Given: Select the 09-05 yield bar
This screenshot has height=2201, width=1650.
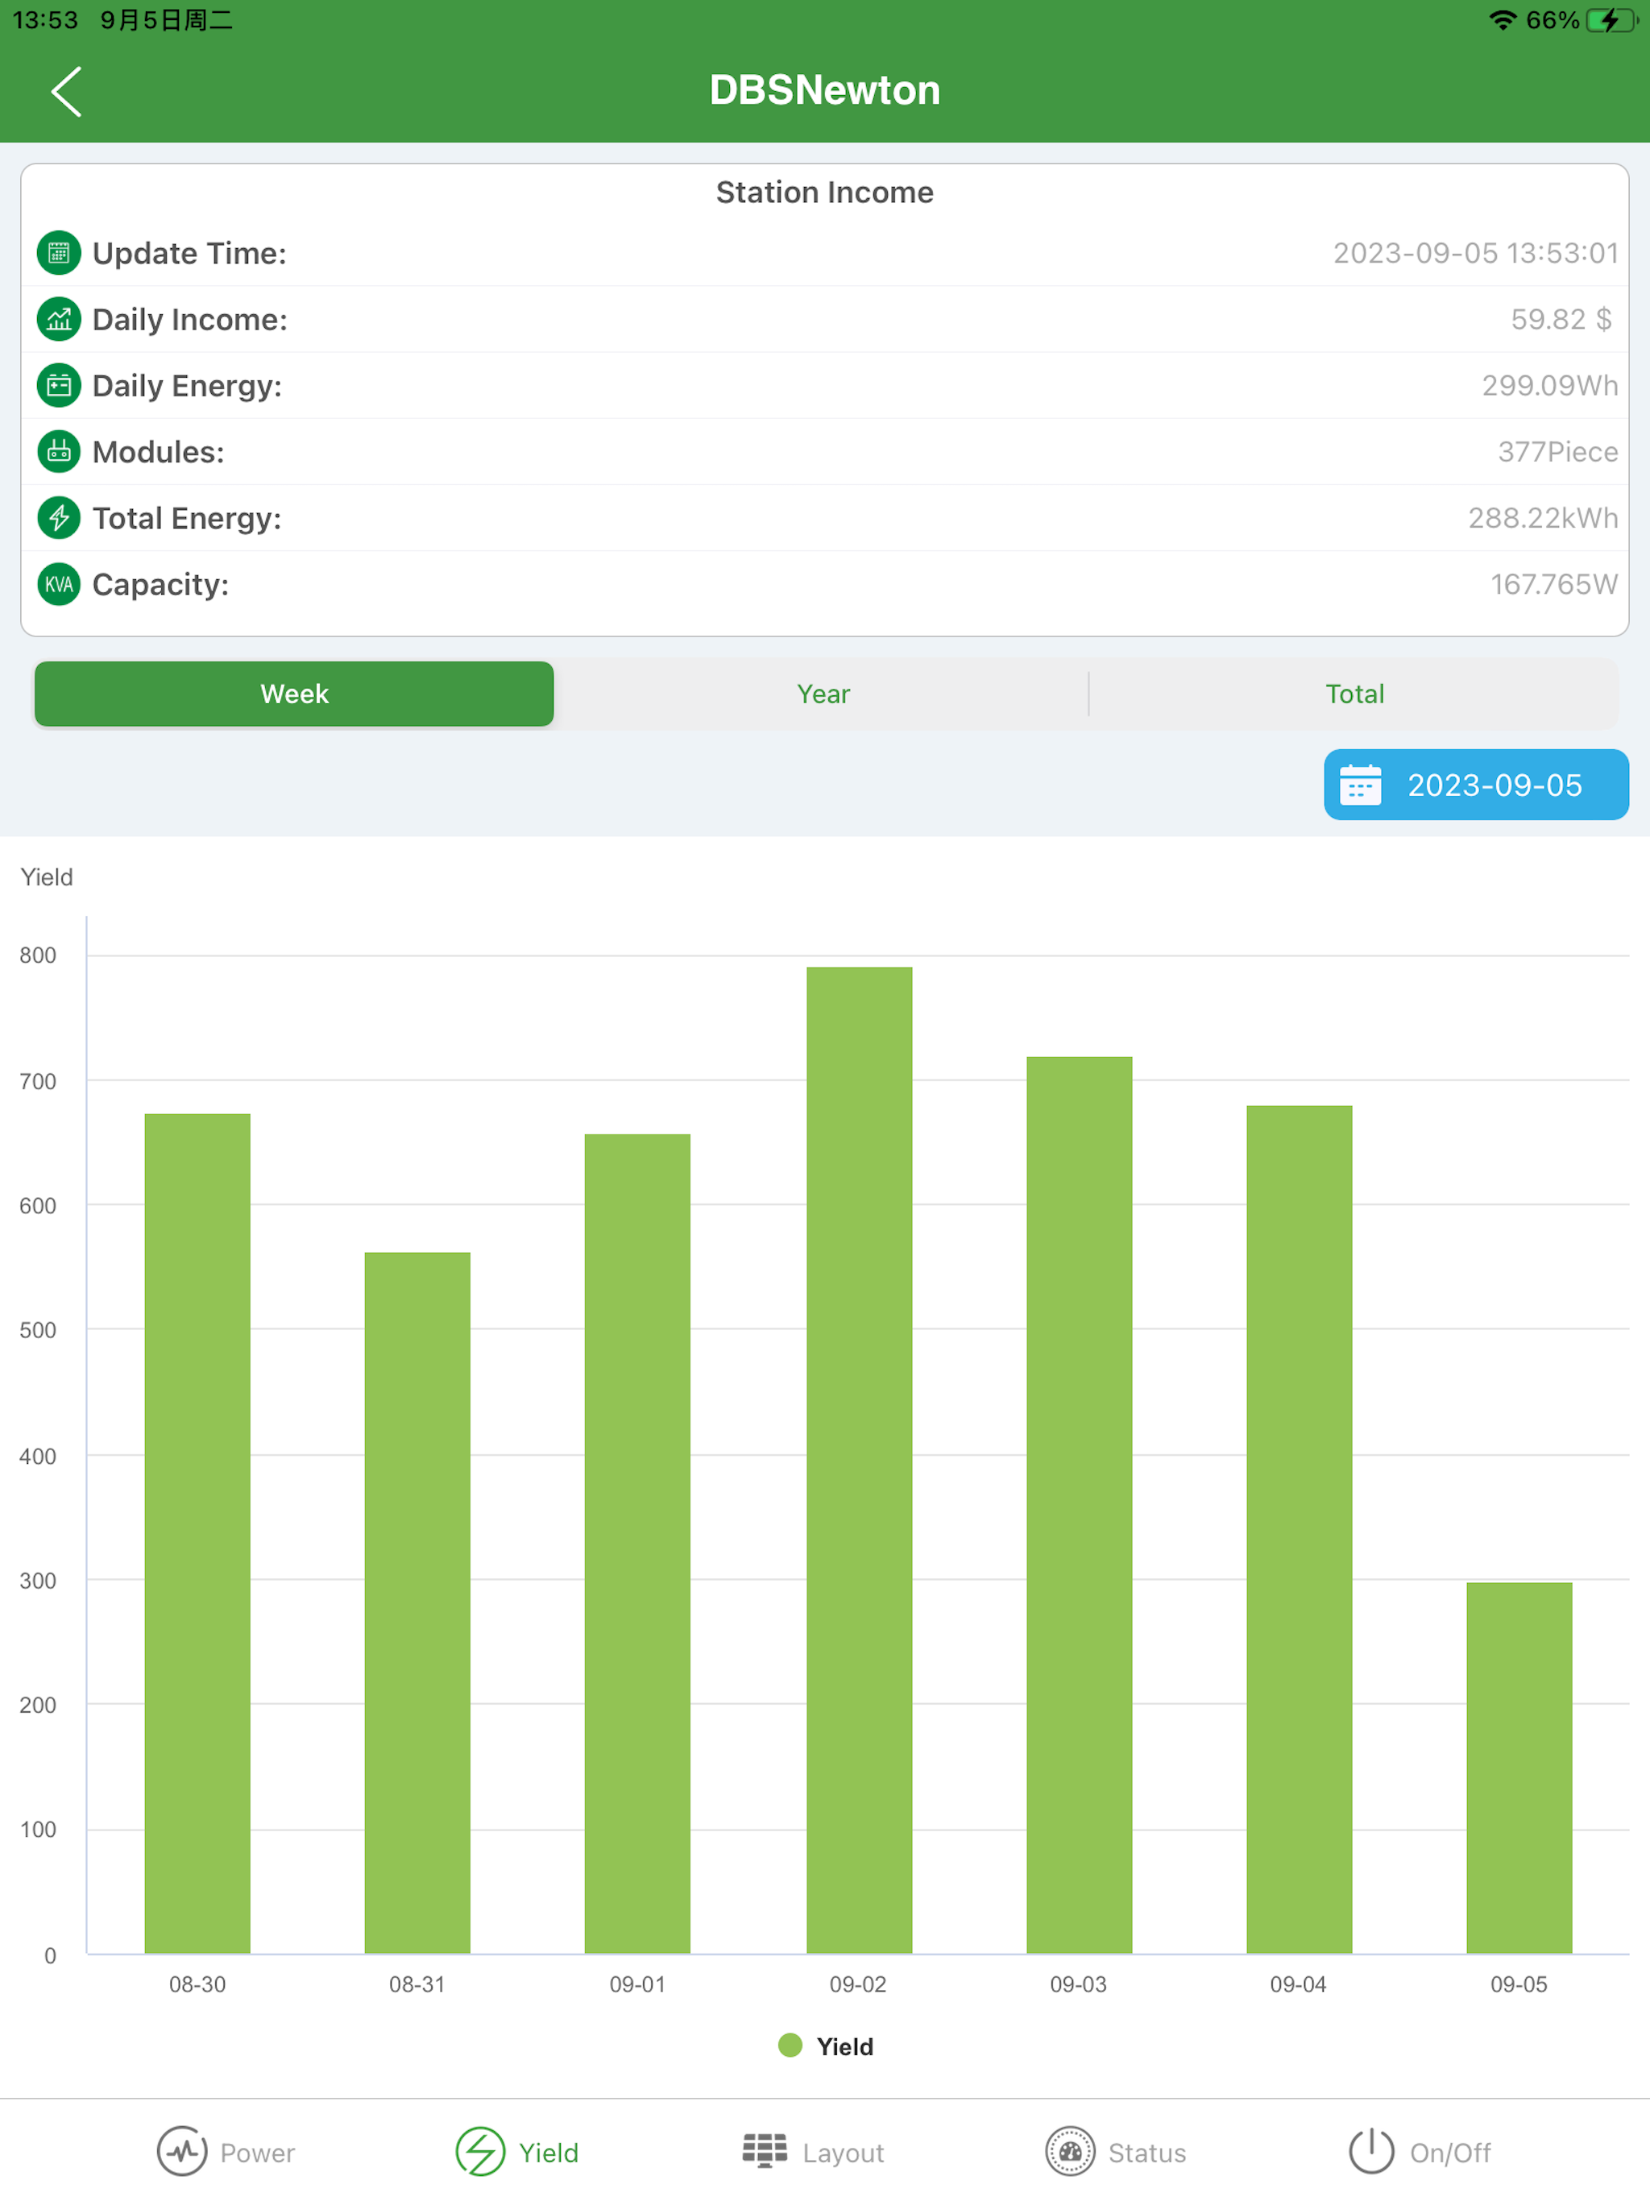Looking at the screenshot, I should coord(1519,1768).
